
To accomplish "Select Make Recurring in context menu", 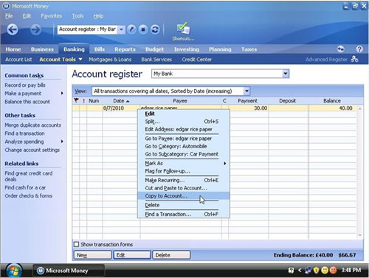I will [x=184, y=180].
